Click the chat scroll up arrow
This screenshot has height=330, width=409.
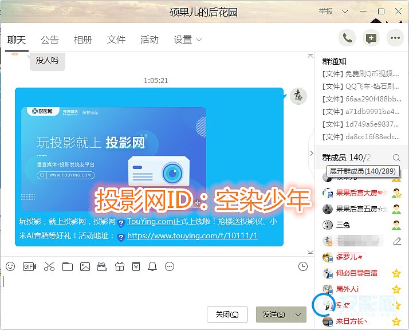pos(310,56)
